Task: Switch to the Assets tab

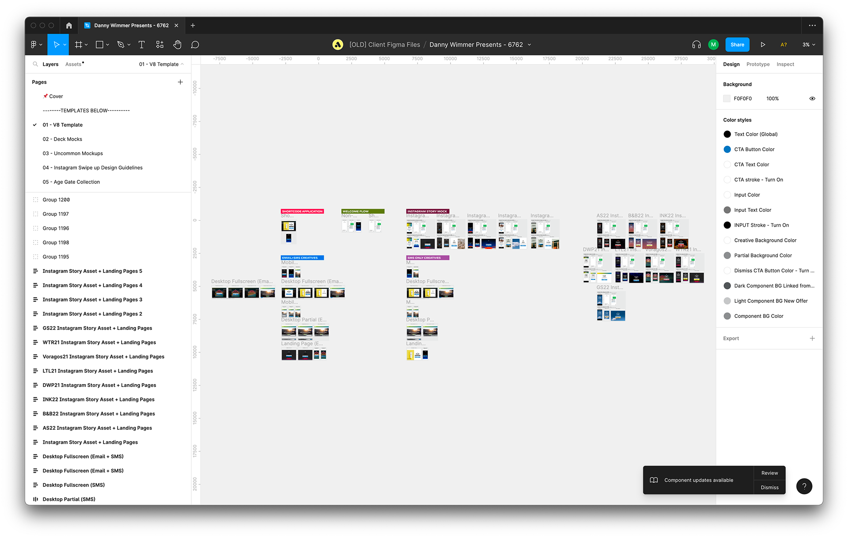Action: point(73,64)
